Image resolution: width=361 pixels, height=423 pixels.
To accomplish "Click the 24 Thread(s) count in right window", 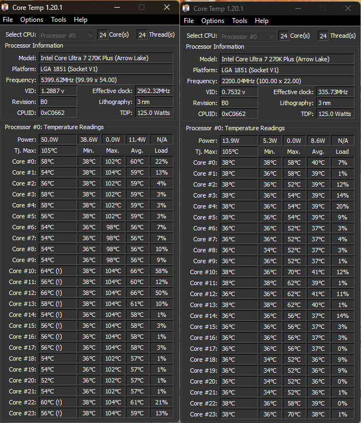I will tap(323, 36).
